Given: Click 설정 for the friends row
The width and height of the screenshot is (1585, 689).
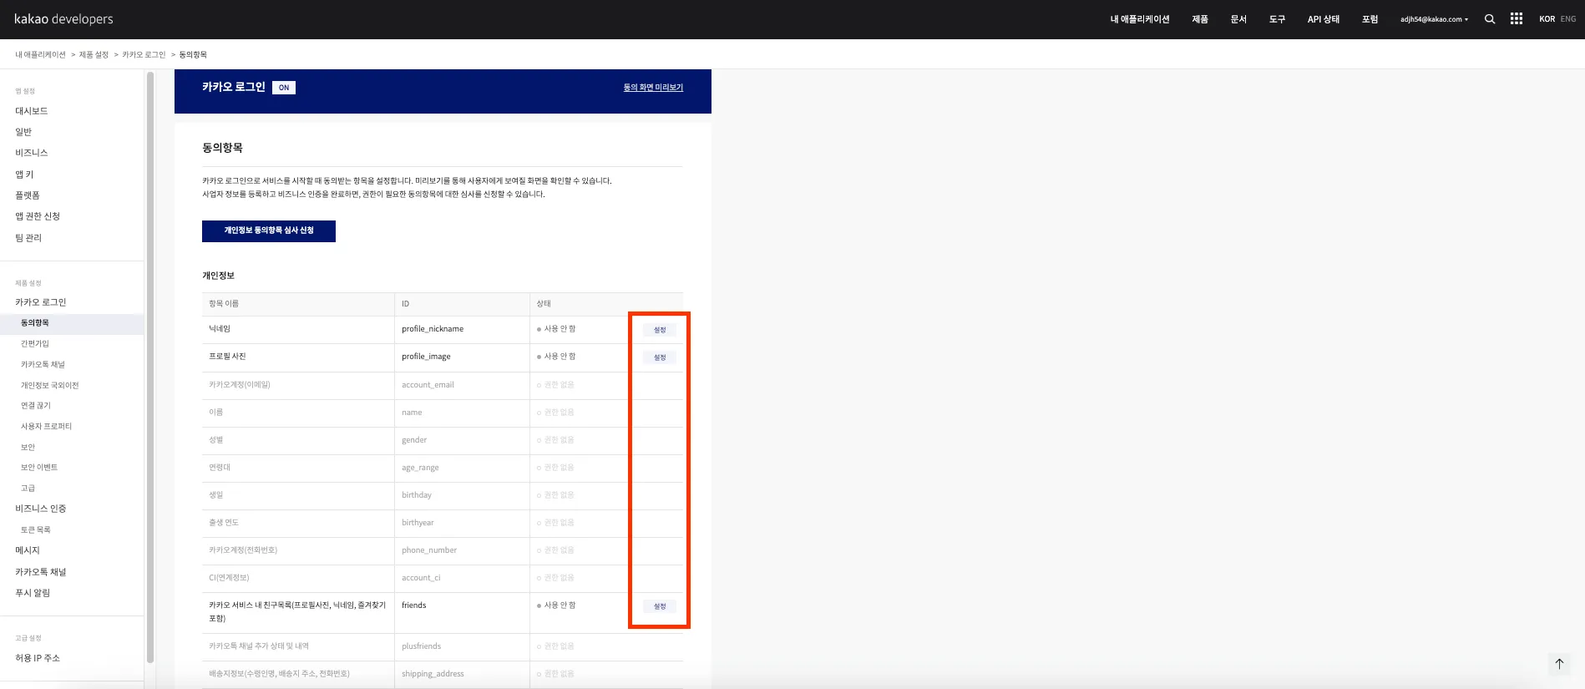Looking at the screenshot, I should (660, 606).
